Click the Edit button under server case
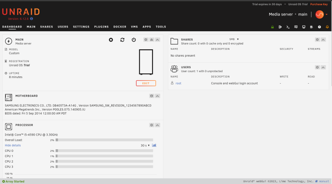Screen dimensions: 332x184 point(146,83)
